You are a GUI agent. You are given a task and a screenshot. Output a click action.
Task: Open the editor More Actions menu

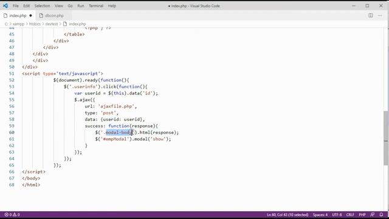(380, 15)
